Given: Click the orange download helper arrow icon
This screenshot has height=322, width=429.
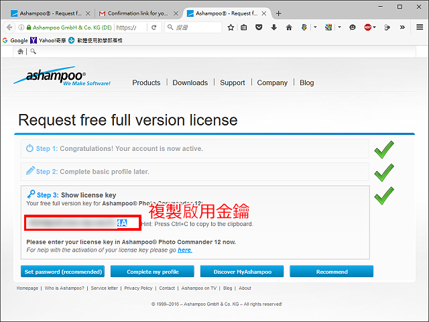Looking at the screenshot, I should point(304,28).
